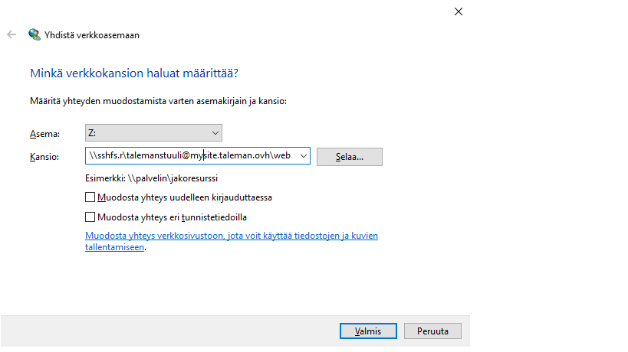The width and height of the screenshot is (628, 352).
Task: Click the Peruuta button
Action: [432, 331]
